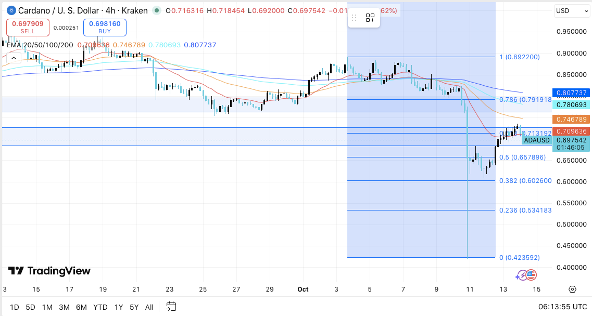Grab the floating toolbar drag handle
Screen dimensions: 592x316
click(354, 18)
